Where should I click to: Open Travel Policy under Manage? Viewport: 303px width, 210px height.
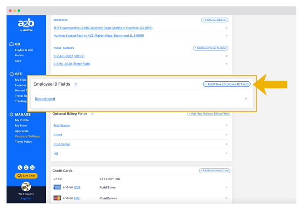point(23,141)
